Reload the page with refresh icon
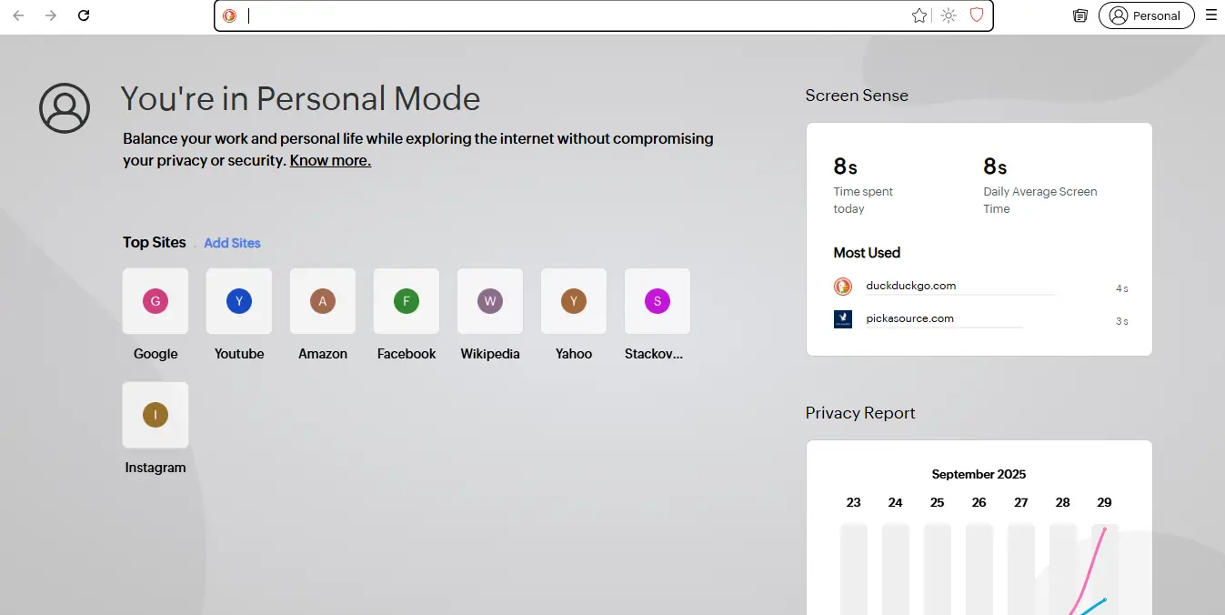 84,15
